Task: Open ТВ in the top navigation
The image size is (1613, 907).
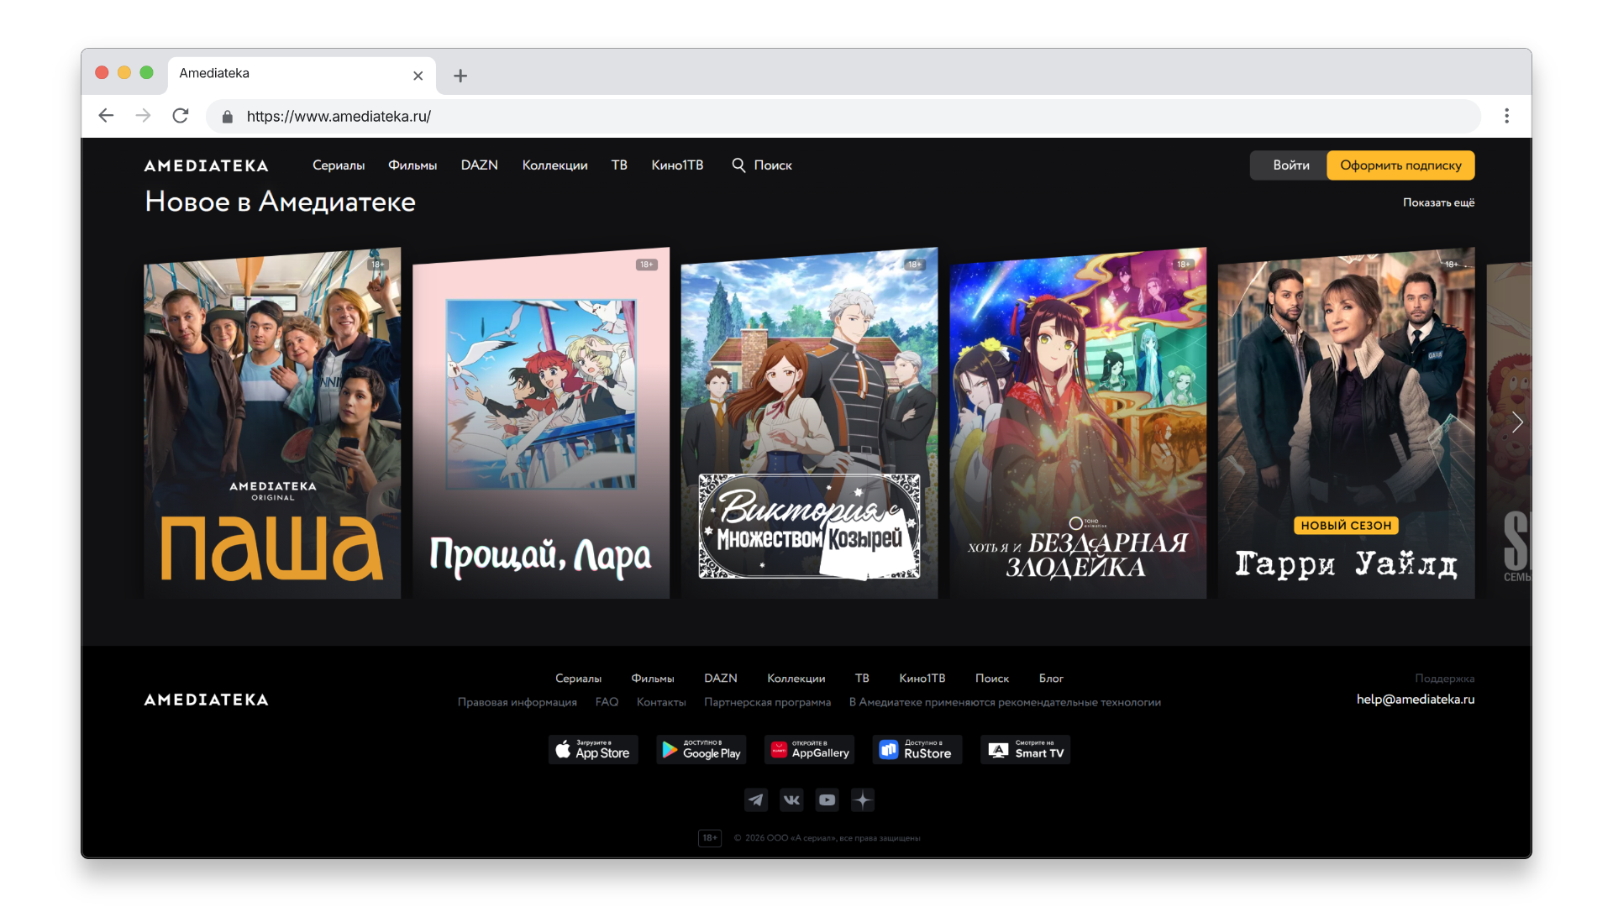Action: coord(619,165)
